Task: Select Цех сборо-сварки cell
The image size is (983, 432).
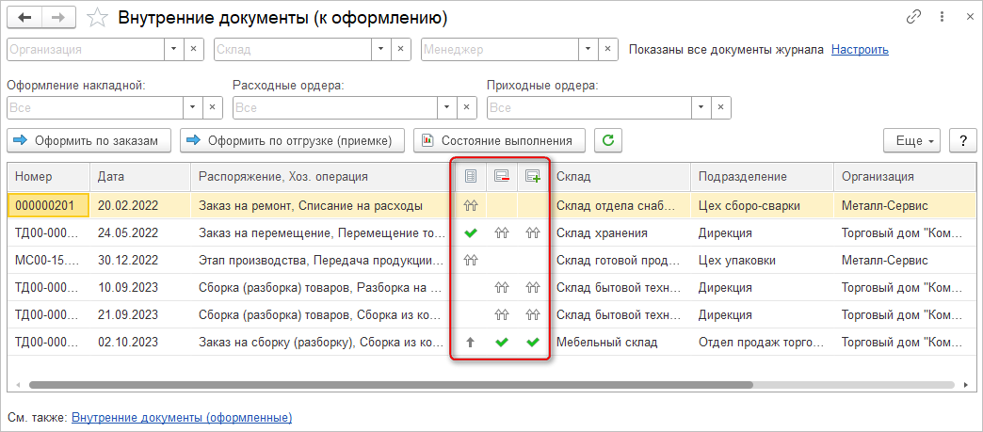Action: (x=762, y=205)
